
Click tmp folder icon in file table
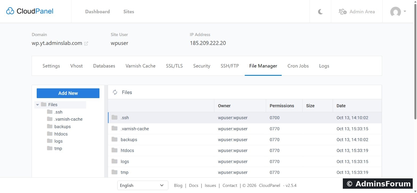click(115, 172)
